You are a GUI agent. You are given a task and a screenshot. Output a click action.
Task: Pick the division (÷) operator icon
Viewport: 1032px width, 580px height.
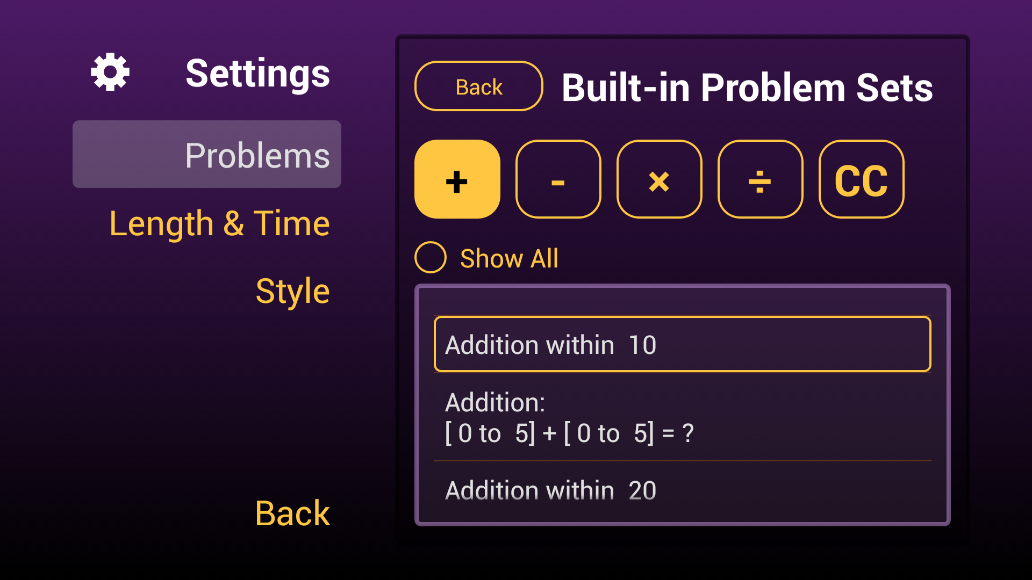(759, 179)
